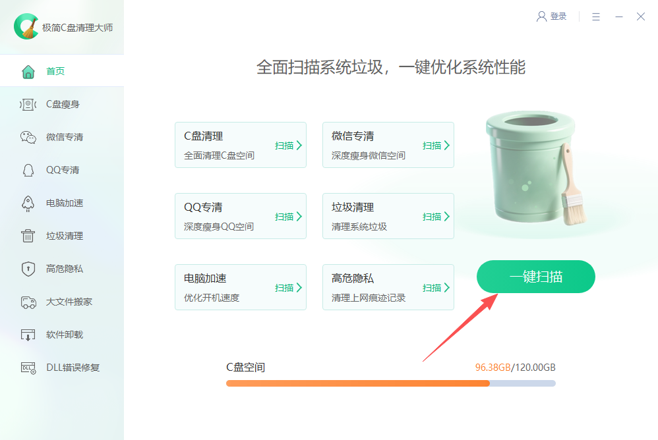Open 高危隐私 via the shield icon
Screen dimensions: 658x440
click(27, 269)
